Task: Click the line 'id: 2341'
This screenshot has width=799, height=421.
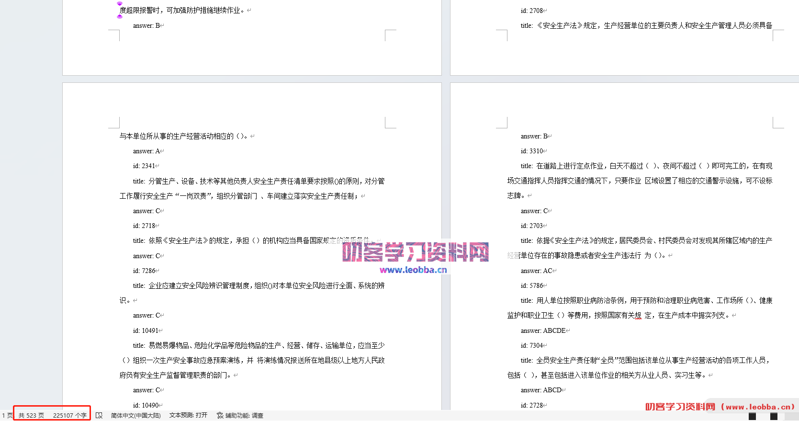Action: (144, 166)
